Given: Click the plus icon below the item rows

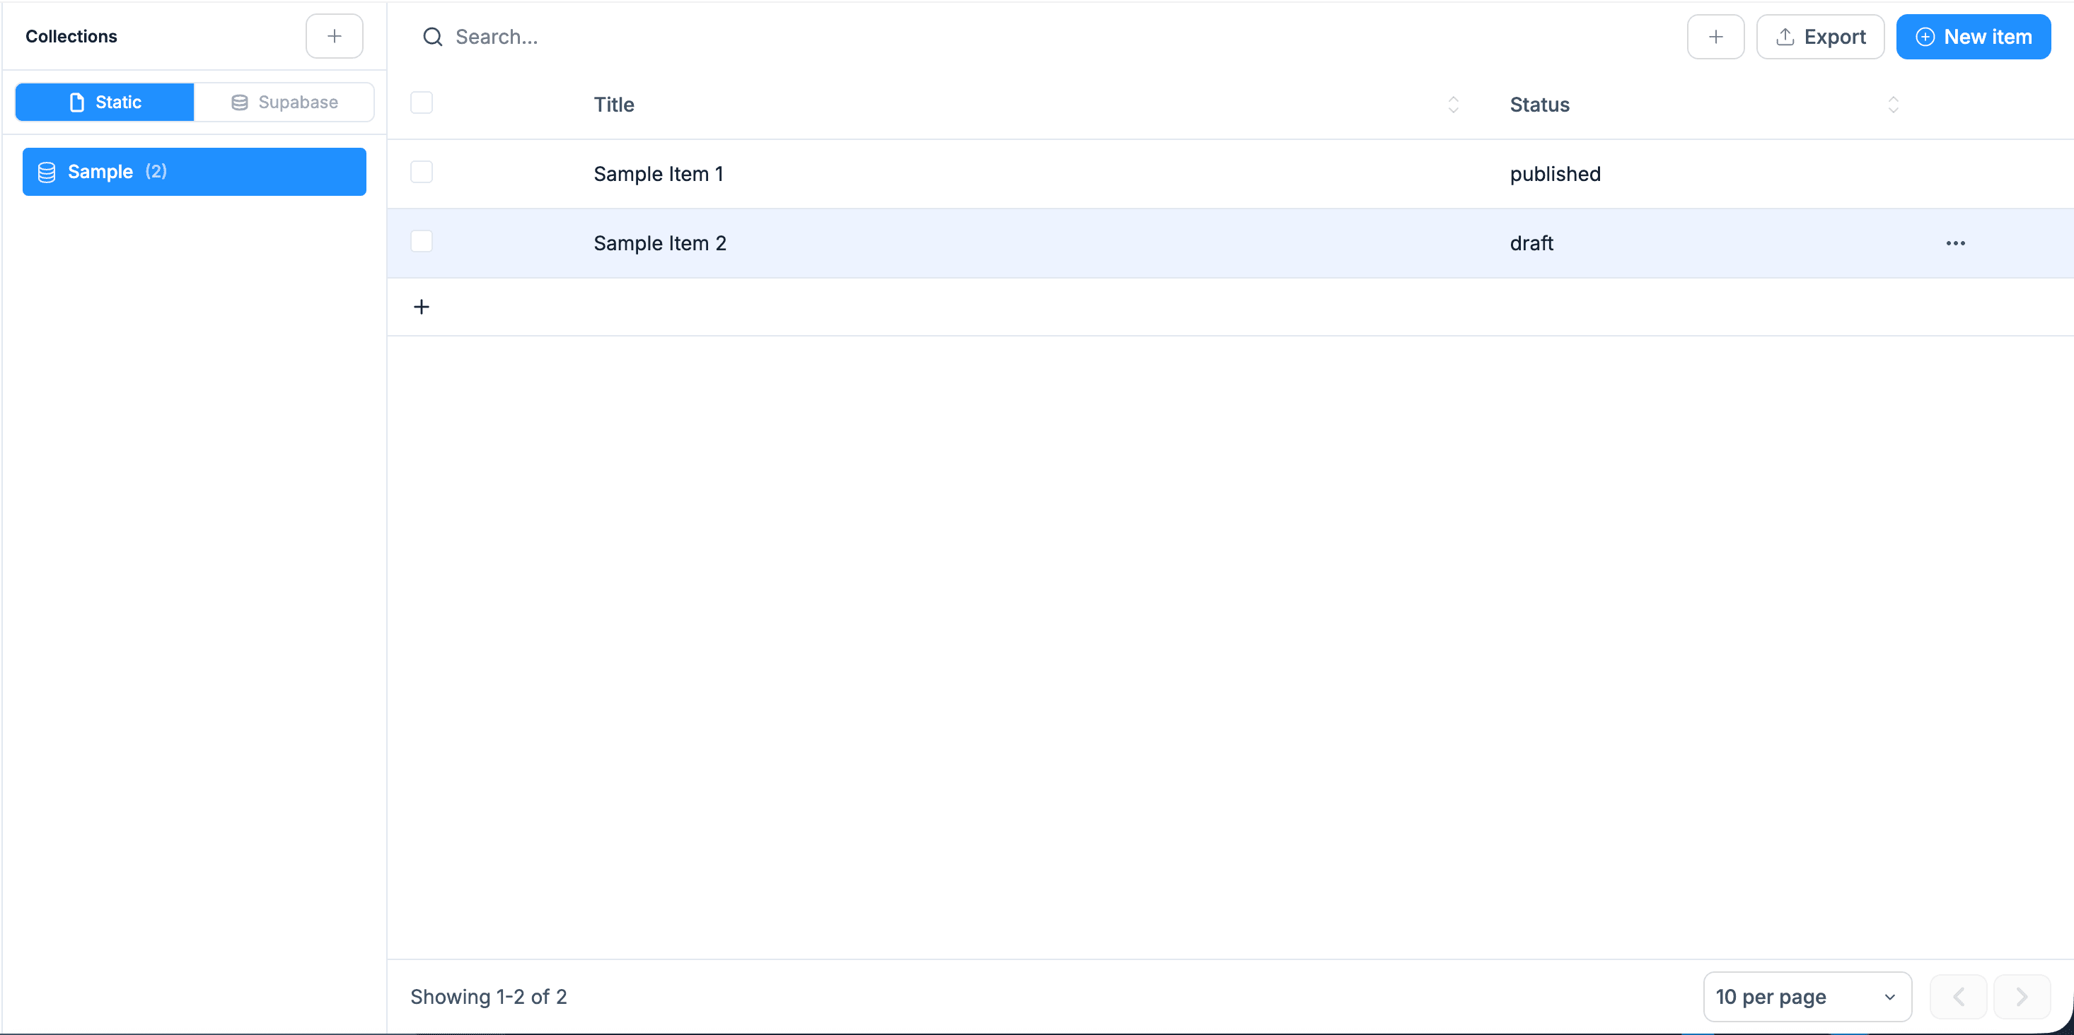Looking at the screenshot, I should click(422, 306).
